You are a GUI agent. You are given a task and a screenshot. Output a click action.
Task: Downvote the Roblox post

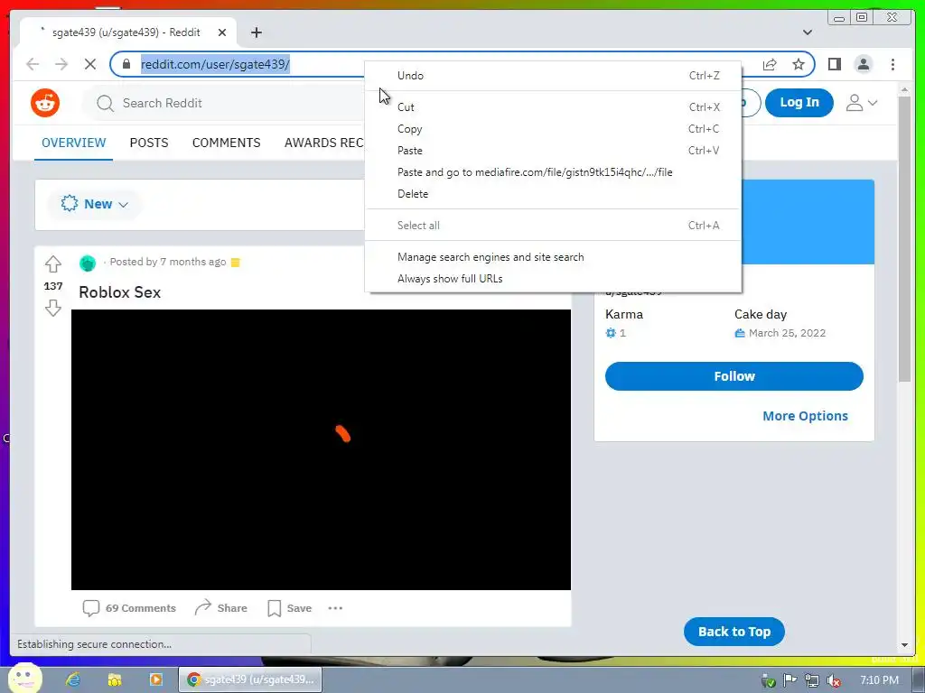(53, 308)
